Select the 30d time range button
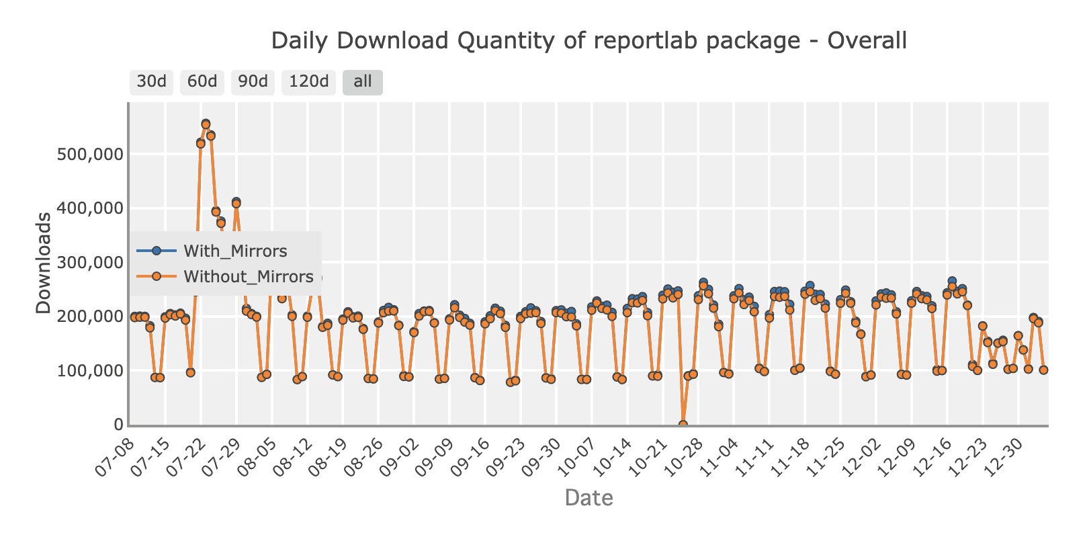The height and width of the screenshot is (539, 1087). tap(151, 81)
